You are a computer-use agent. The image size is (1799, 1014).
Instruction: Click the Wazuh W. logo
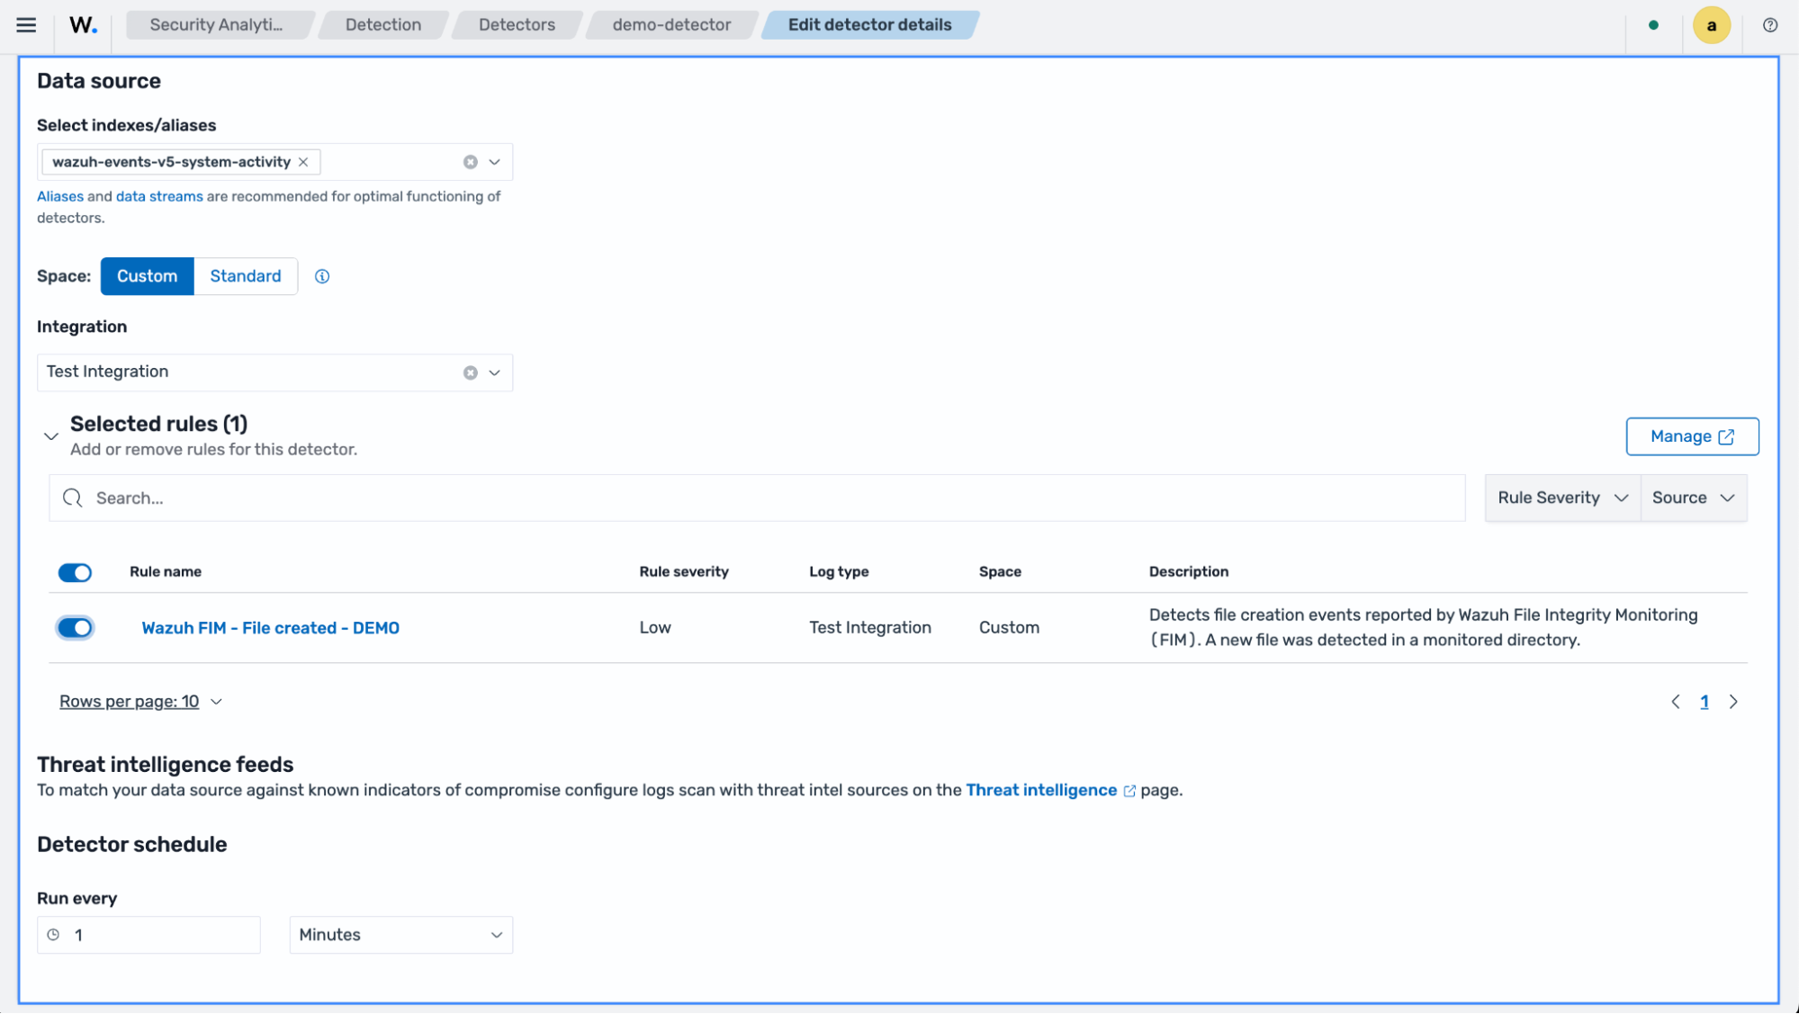83,25
